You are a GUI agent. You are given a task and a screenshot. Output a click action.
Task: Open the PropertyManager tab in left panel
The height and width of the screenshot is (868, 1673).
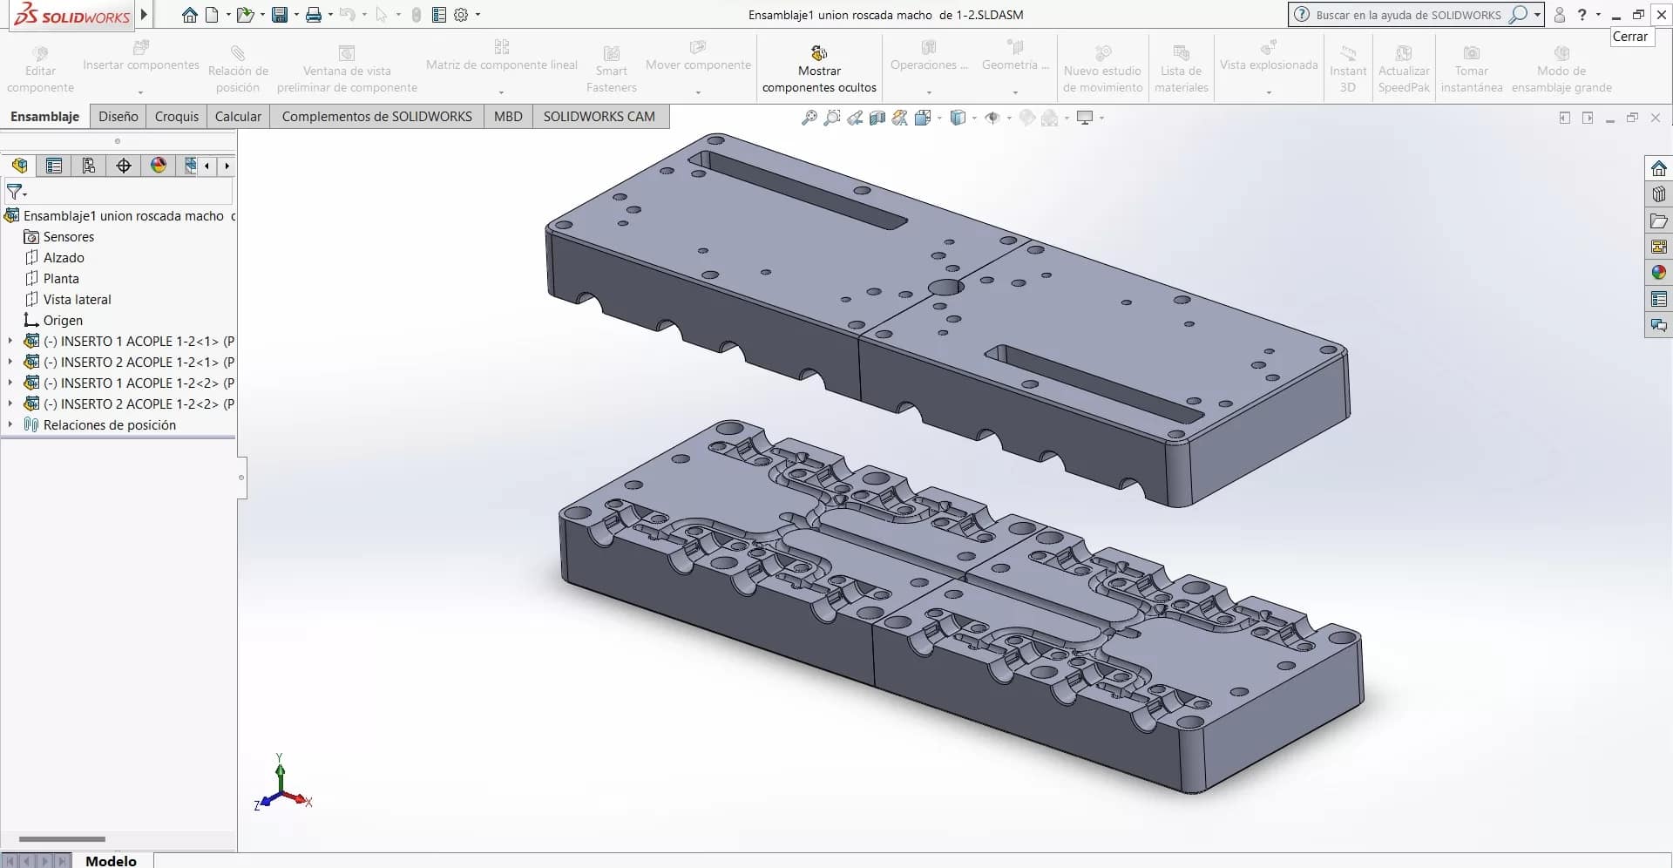54,166
